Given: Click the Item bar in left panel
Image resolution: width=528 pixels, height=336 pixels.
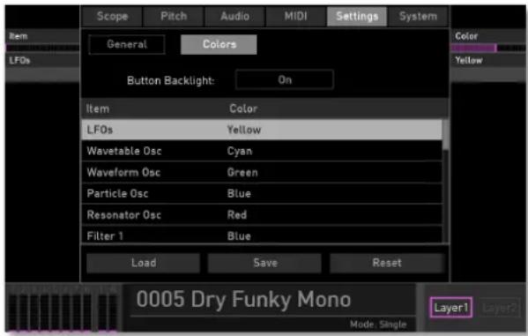Looking at the screenshot, I should tap(42, 48).
